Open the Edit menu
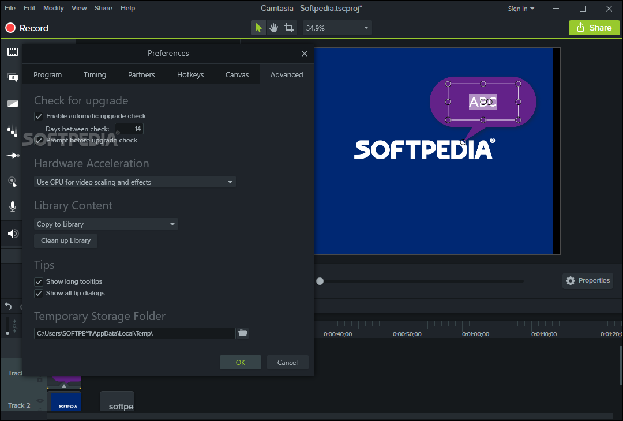 coord(29,8)
